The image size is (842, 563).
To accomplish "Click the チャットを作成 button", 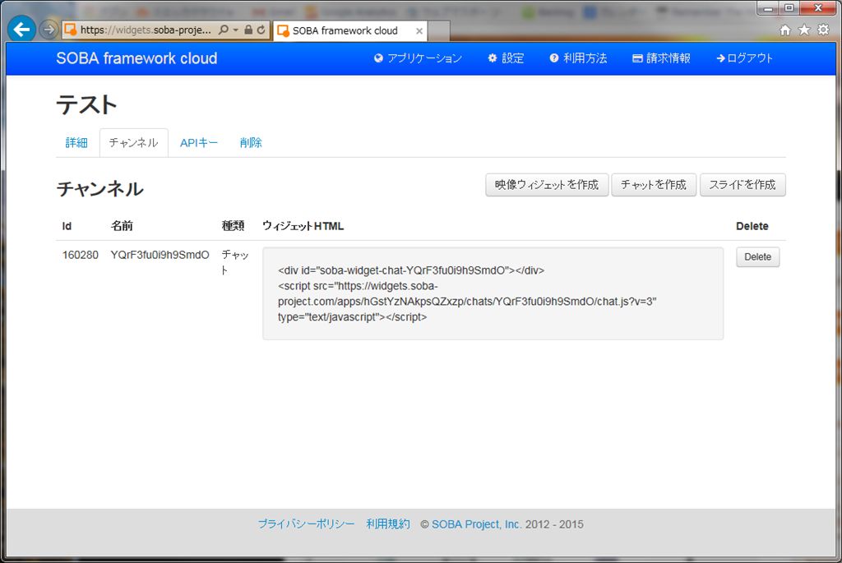I will point(654,185).
